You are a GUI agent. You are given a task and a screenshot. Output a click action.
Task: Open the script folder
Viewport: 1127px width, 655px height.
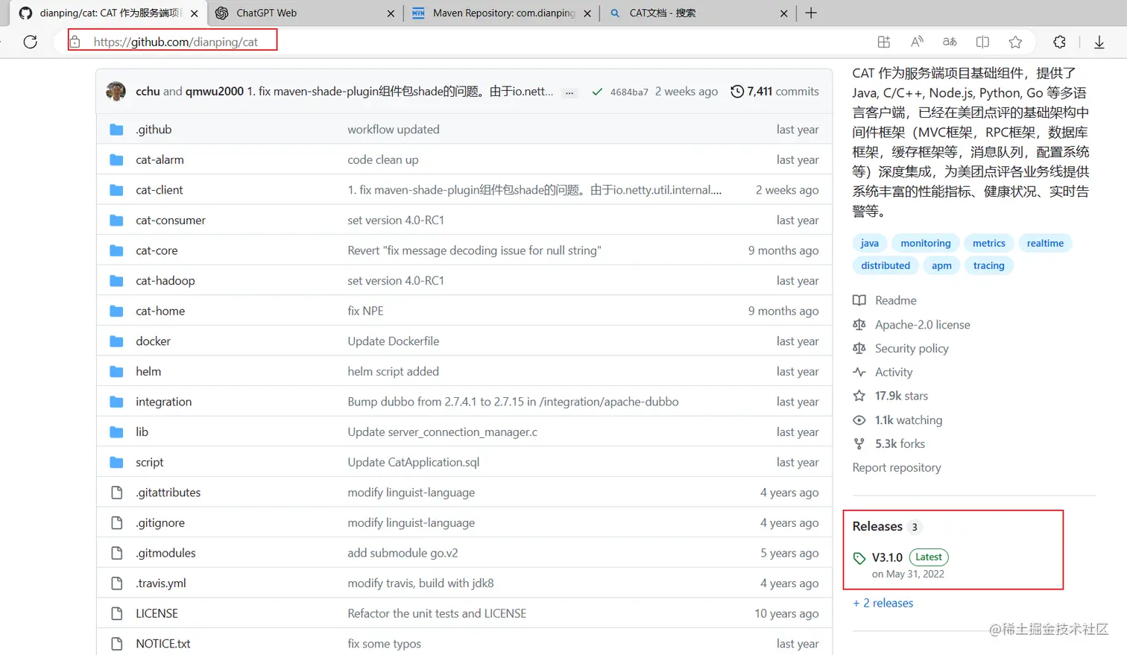tap(150, 462)
